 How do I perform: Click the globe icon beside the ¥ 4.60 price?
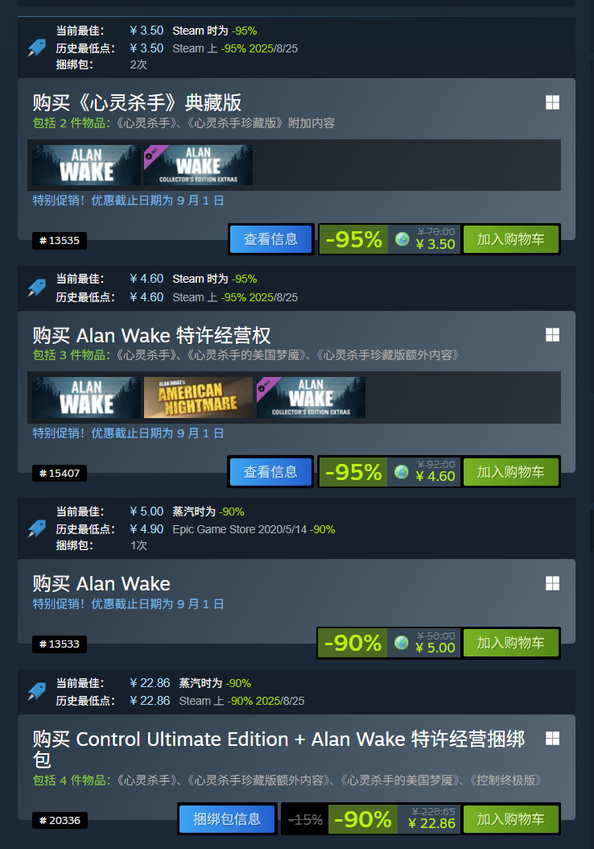402,471
